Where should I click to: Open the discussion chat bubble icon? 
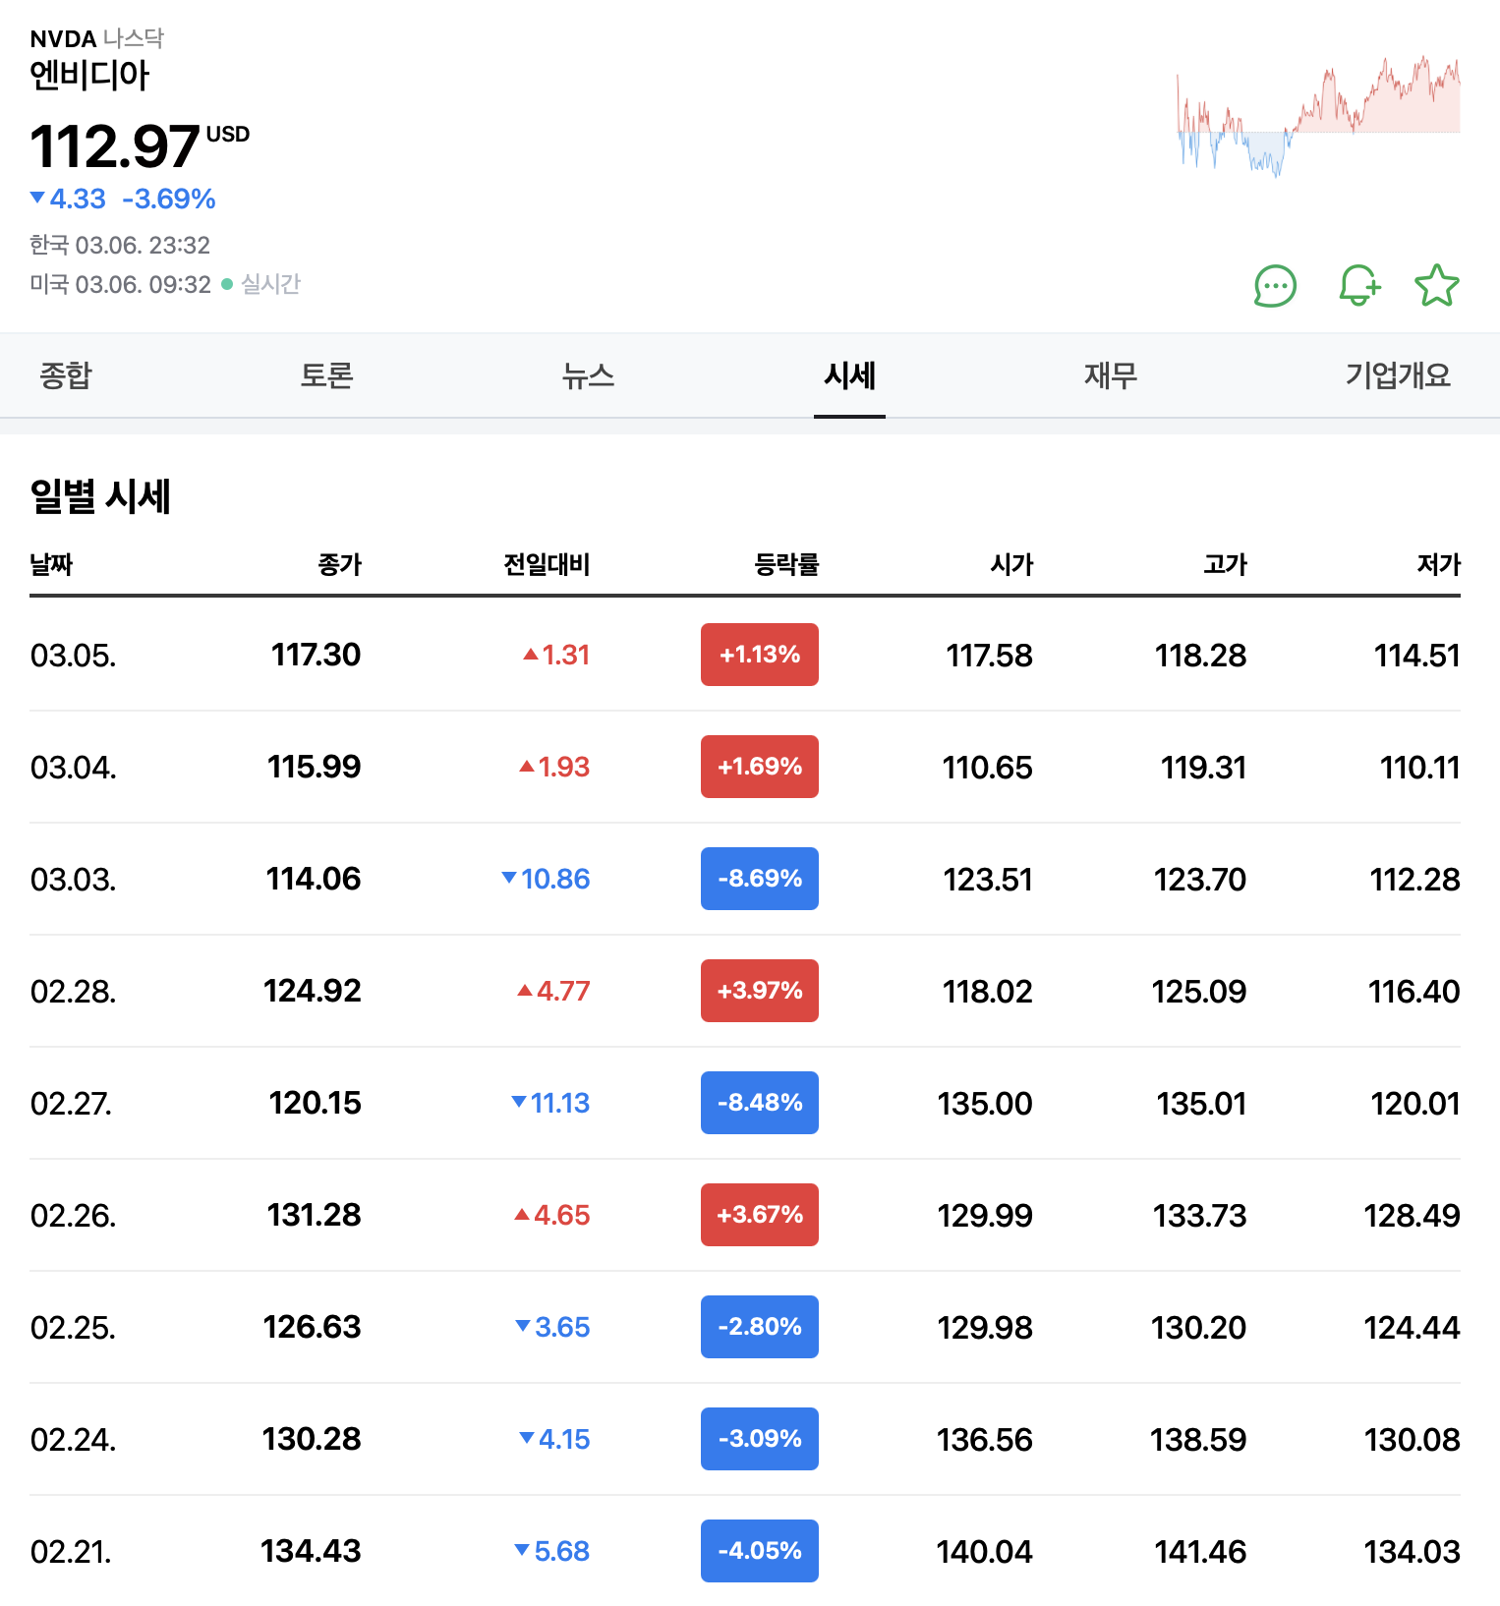[x=1275, y=286]
